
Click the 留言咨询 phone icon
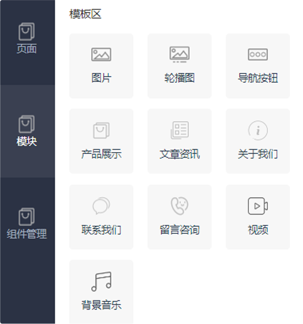(180, 206)
